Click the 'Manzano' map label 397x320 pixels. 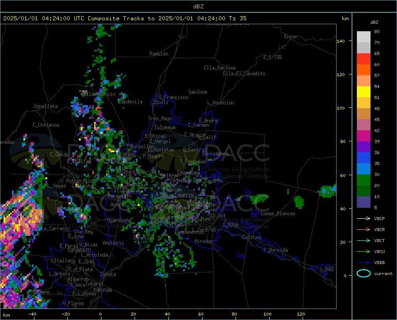coord(41,292)
